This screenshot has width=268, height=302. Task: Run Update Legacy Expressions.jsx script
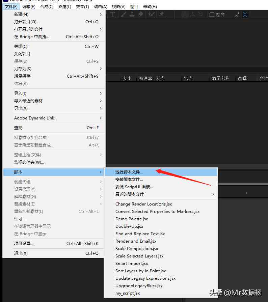point(161,278)
